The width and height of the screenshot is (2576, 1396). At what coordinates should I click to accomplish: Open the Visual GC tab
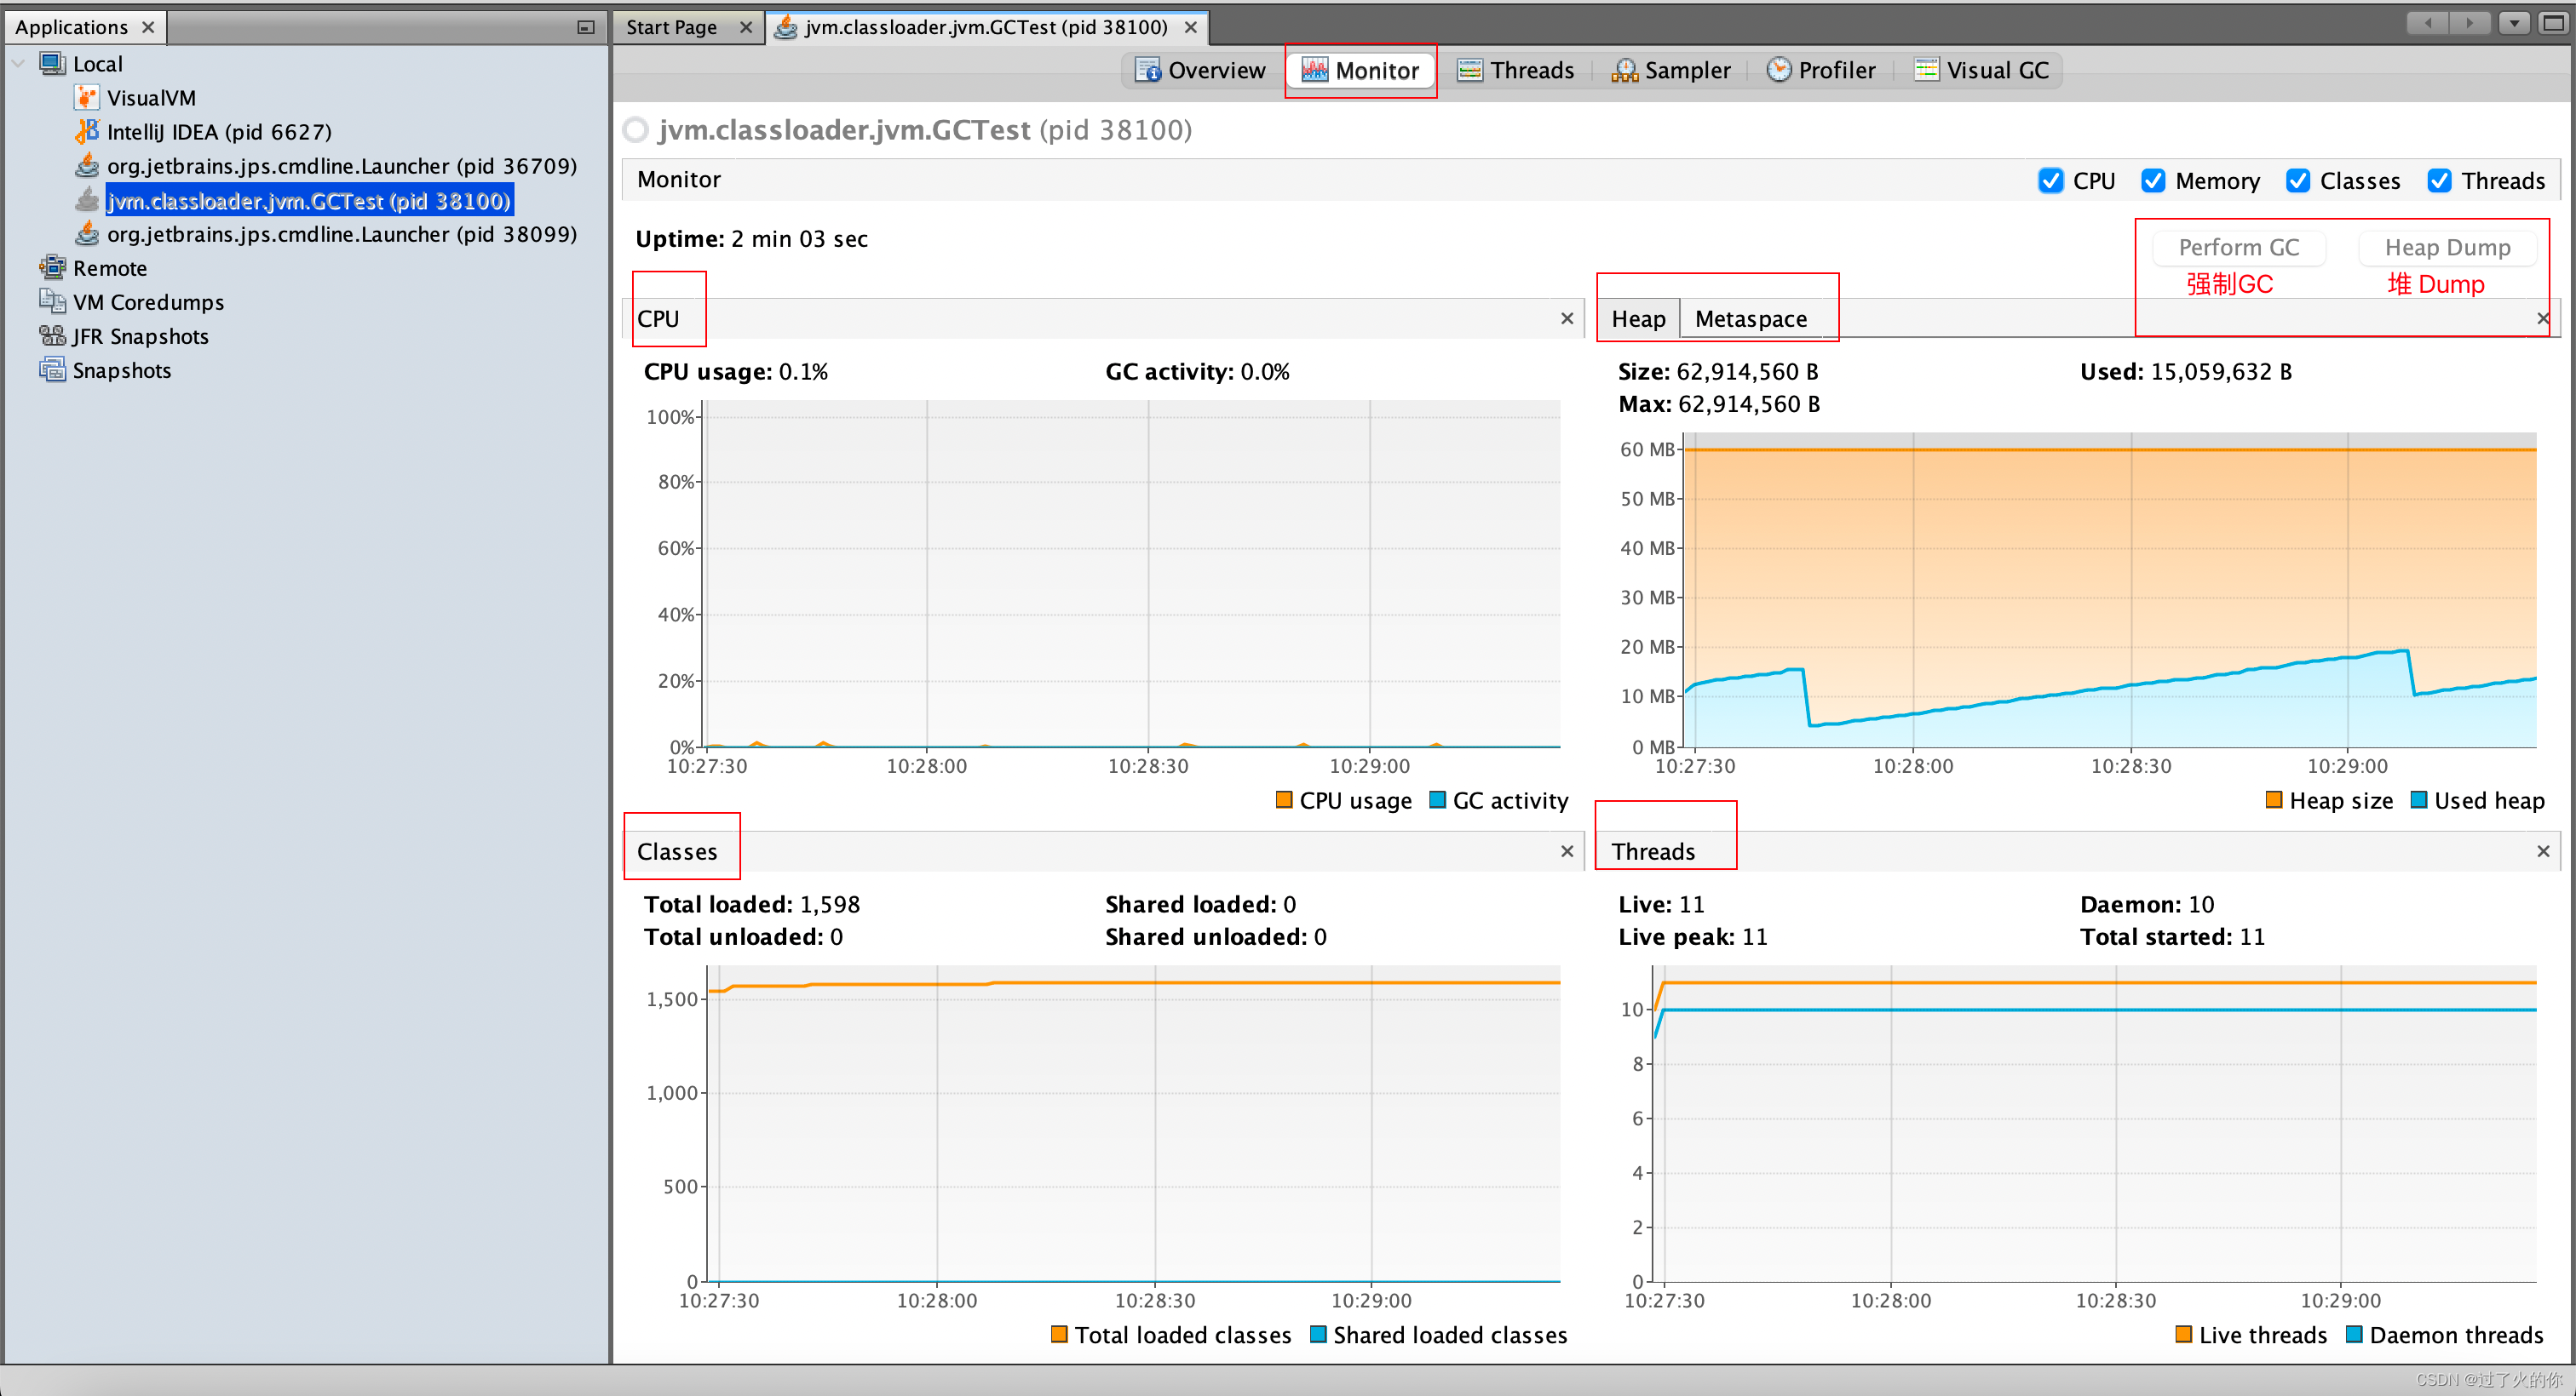1981,70
